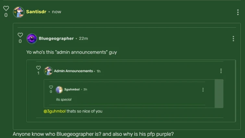Click the scrollbar beside 3guhmbol's quoted post

tap(219, 94)
